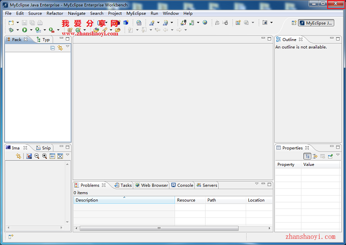346x245 pixels.
Task: Click the External Tools run icon with toolbox
Action: (x=51, y=30)
